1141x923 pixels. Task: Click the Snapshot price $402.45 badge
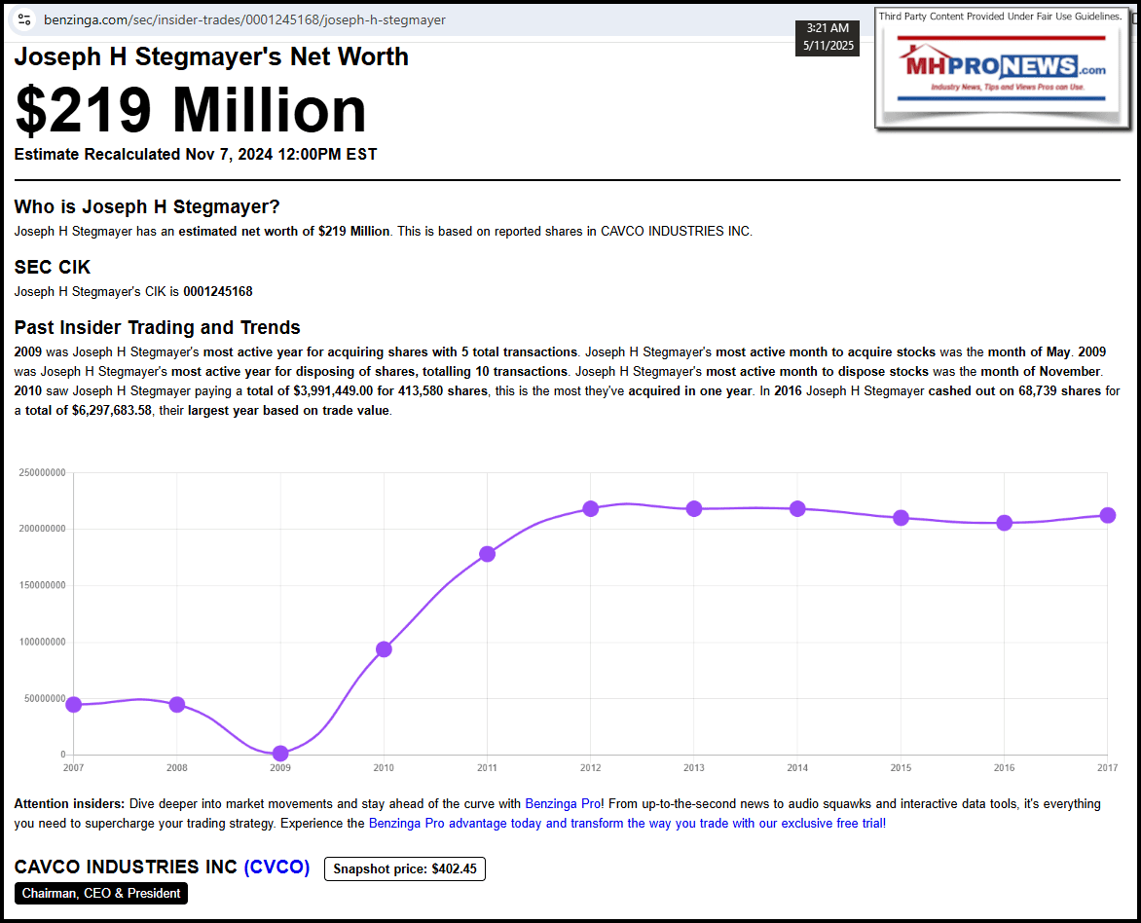pyautogui.click(x=405, y=868)
